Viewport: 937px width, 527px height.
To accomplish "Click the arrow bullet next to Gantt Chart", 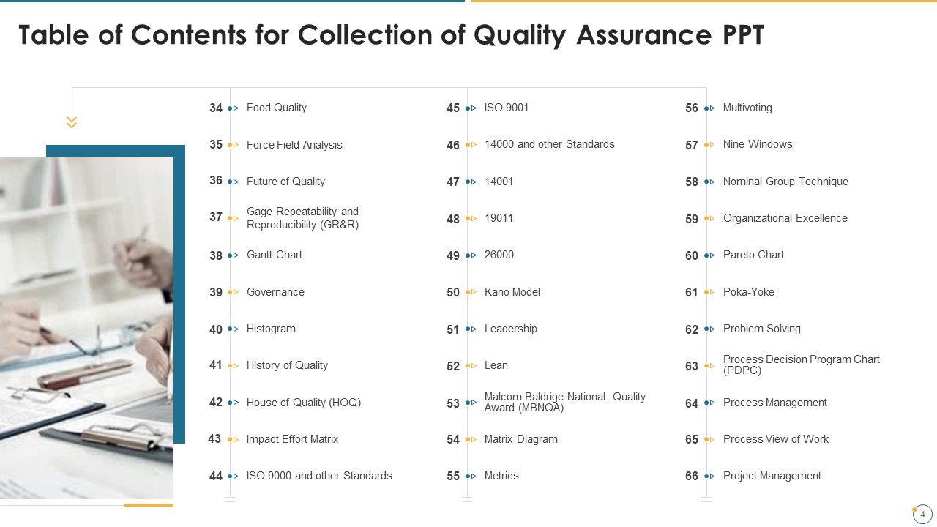I will [234, 255].
